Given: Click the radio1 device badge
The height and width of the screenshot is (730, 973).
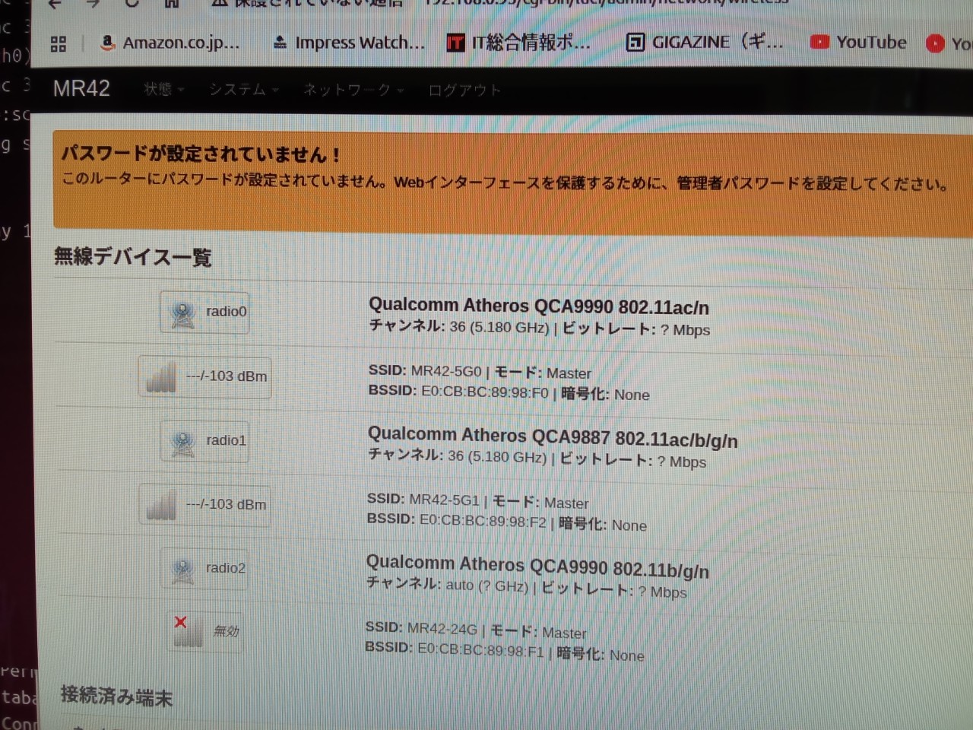Looking at the screenshot, I should point(204,440).
